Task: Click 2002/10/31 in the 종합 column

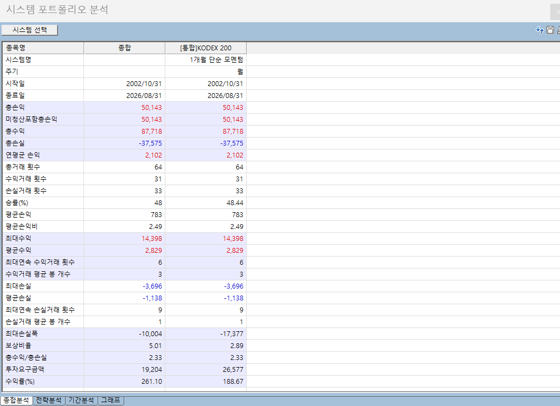Action: point(144,84)
